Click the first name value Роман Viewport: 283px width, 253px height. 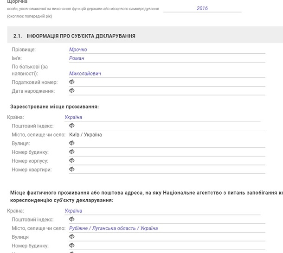(77, 58)
